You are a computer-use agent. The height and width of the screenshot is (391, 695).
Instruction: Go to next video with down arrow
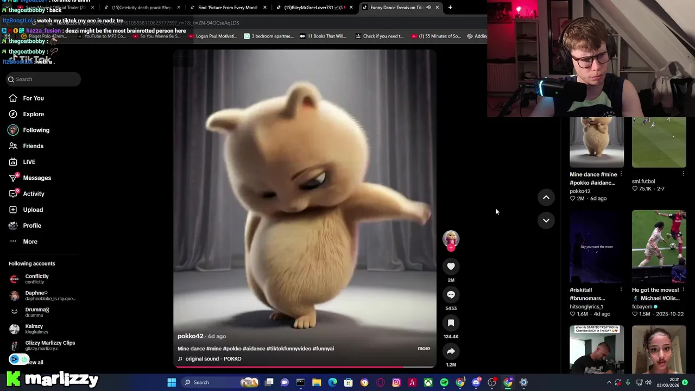pos(546,220)
